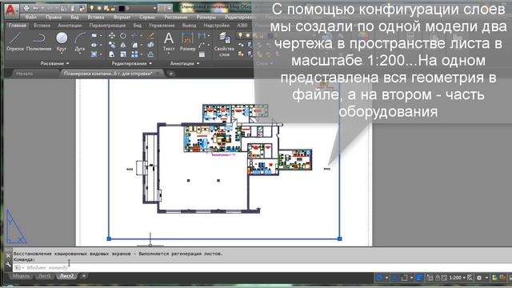Open workspace switching dropdown arrow in status bar
Viewport: 512px width, 288px height.
487,278
